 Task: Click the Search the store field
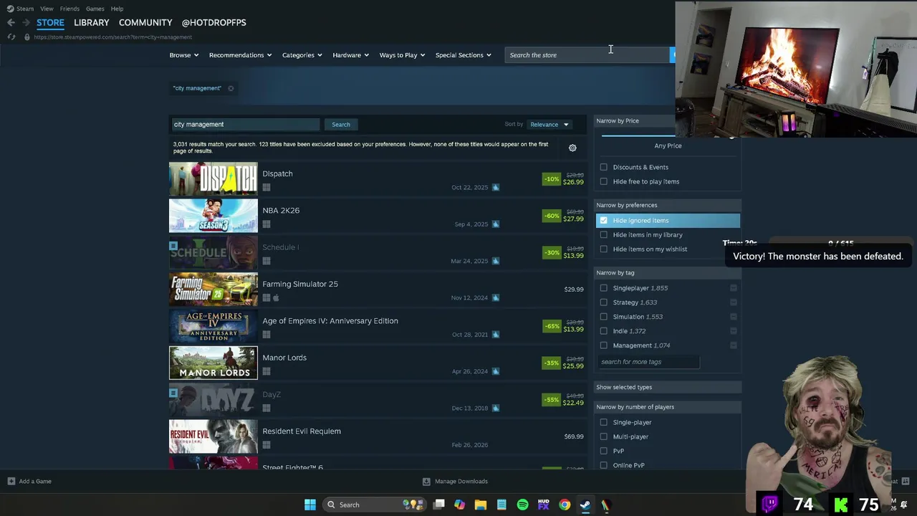pos(587,55)
